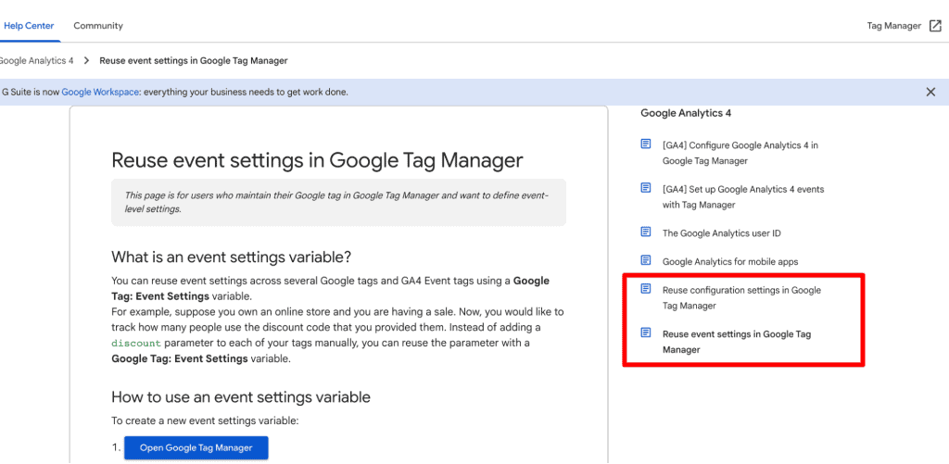
Task: Click the current page title in the breadcrumb
Action: (193, 60)
